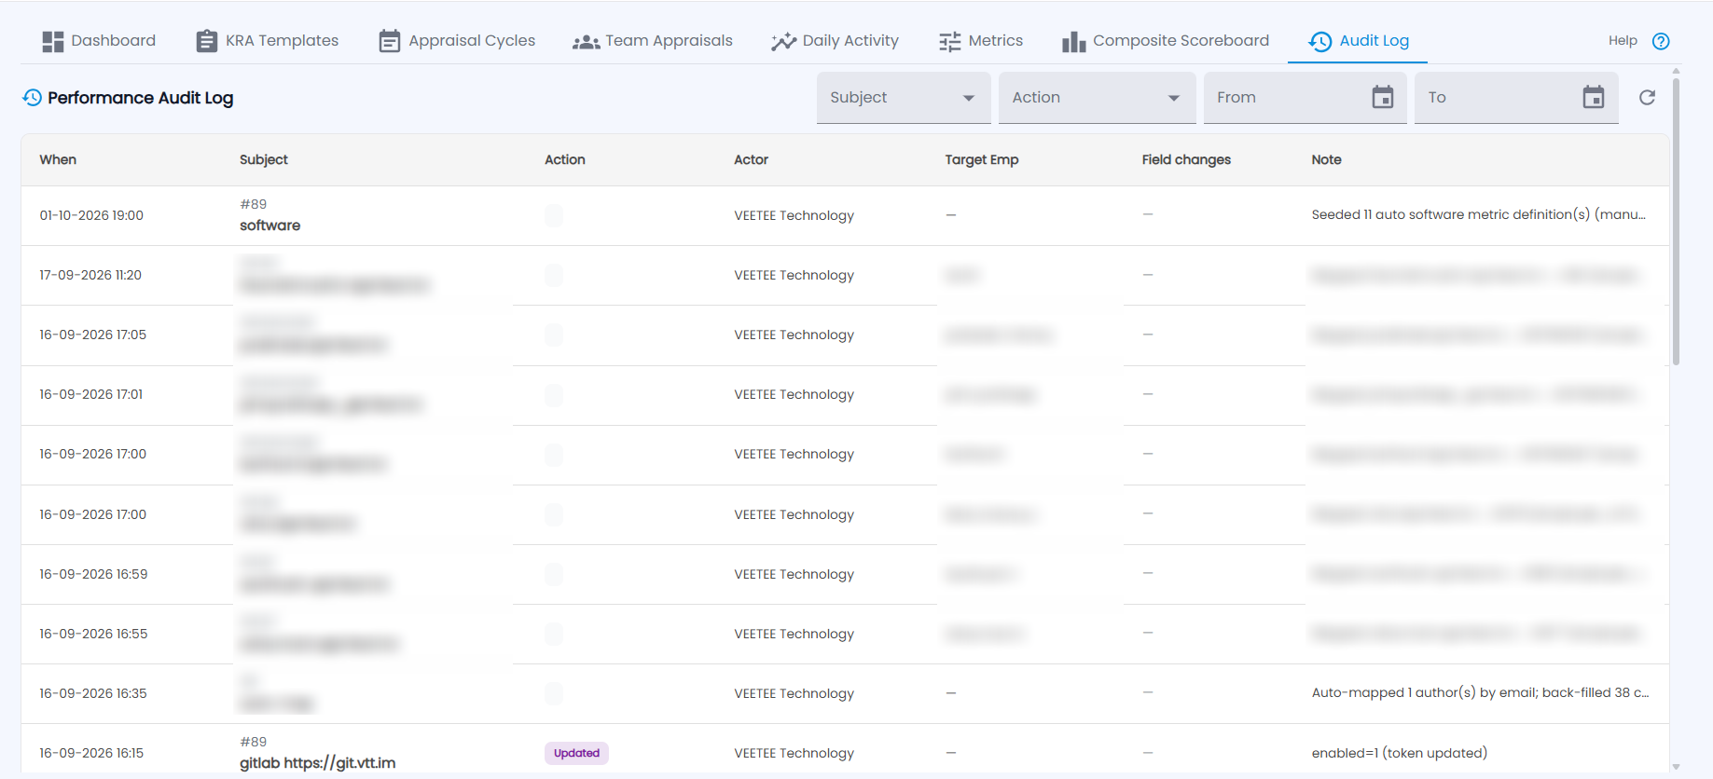Open the Team Appraisals tab
Image resolution: width=1713 pixels, height=779 pixels.
click(653, 41)
